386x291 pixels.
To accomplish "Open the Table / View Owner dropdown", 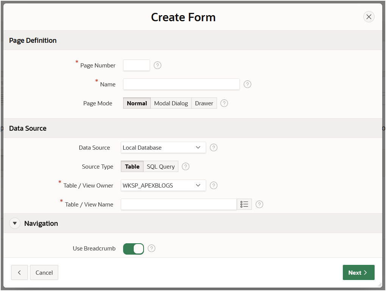I will [163, 185].
